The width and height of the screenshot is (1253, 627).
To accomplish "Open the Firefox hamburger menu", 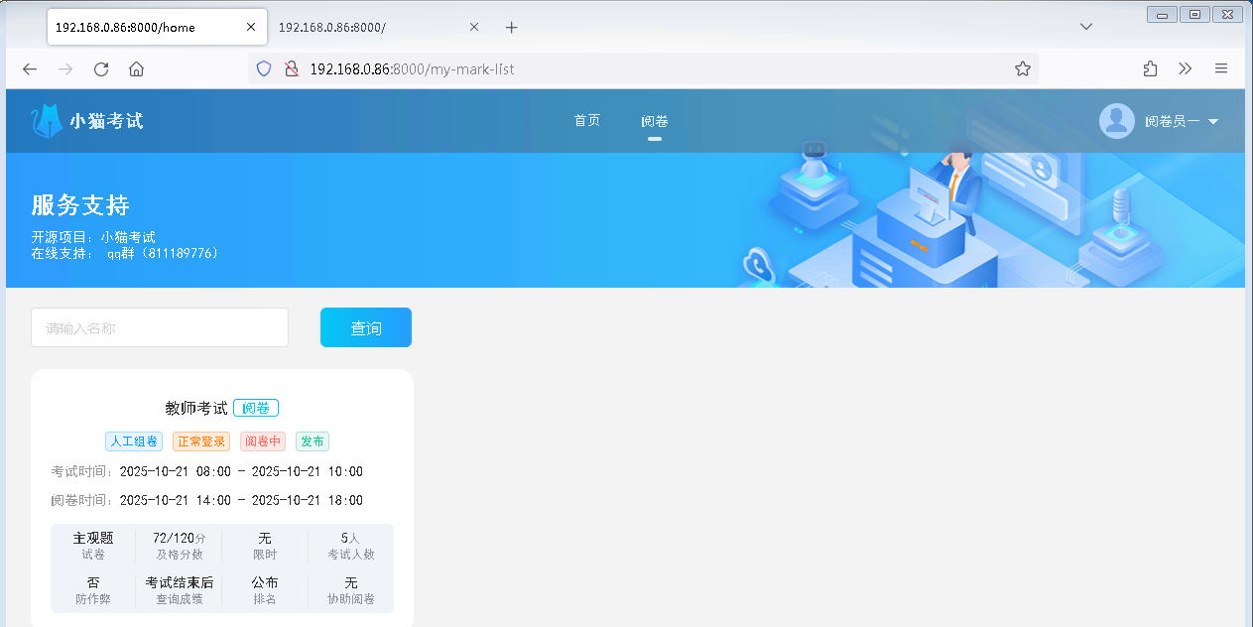I will click(x=1221, y=68).
